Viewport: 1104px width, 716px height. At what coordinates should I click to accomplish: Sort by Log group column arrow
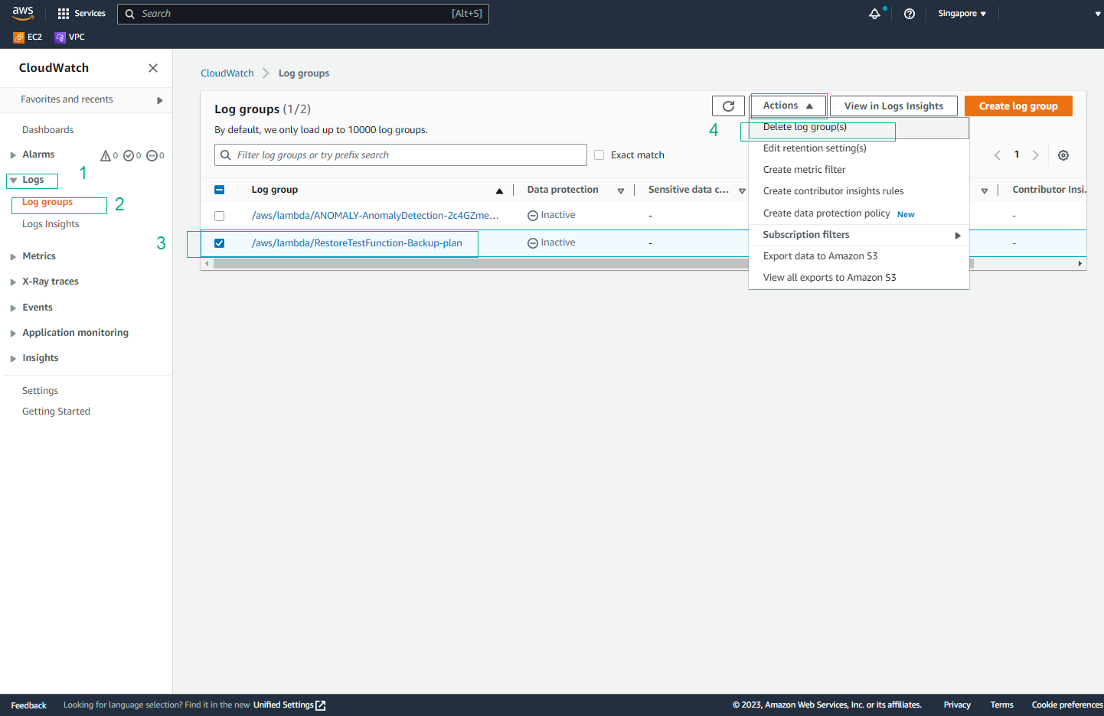pos(499,190)
